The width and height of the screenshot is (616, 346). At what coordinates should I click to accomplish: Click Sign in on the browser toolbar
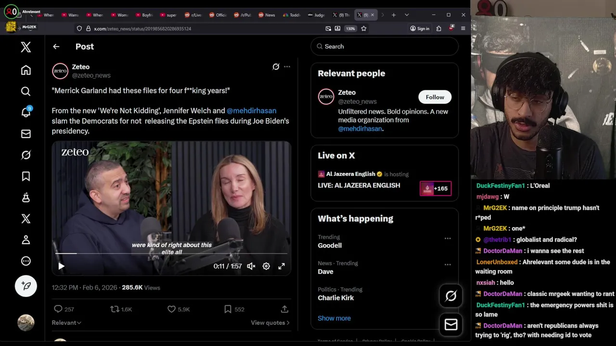click(420, 29)
